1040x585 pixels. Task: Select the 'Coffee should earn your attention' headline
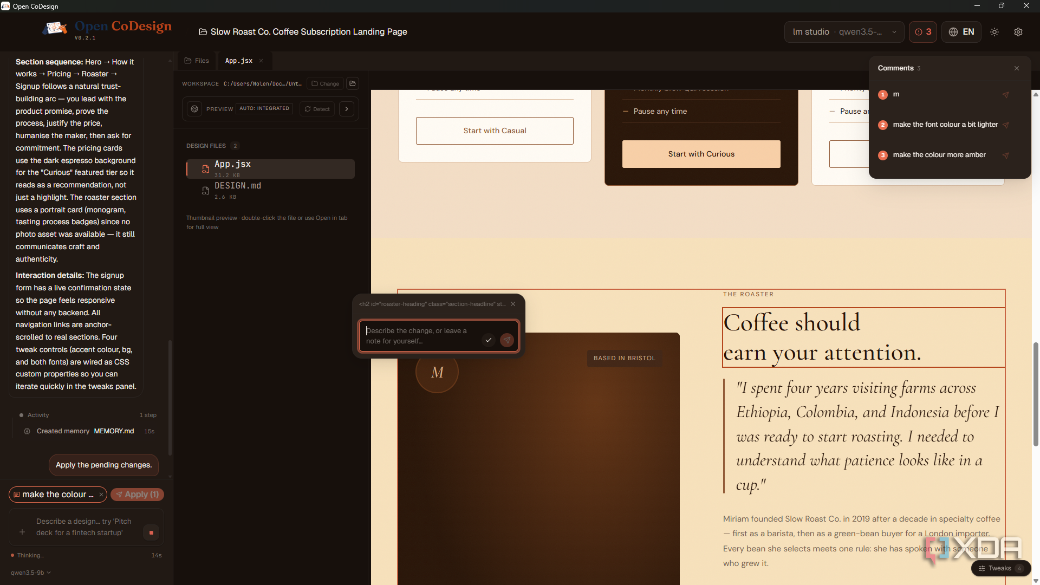pos(863,337)
